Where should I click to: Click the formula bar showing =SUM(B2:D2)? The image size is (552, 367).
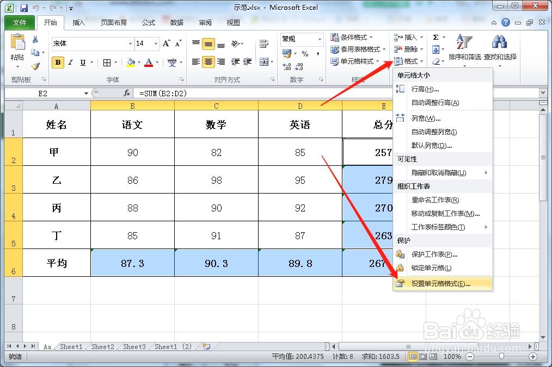[336, 93]
